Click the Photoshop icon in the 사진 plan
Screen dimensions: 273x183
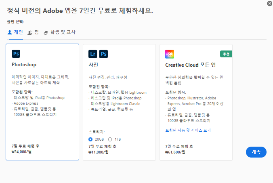pyautogui.click(x=103, y=54)
